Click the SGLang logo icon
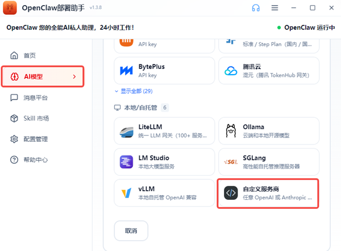This screenshot has height=251, width=341. [231, 162]
